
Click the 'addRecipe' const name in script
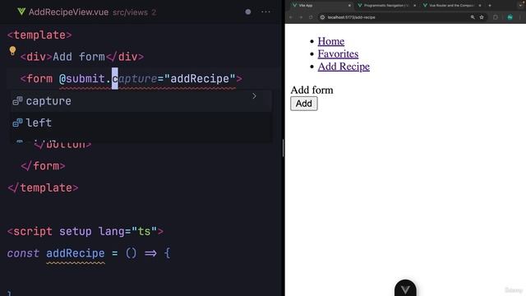point(76,253)
